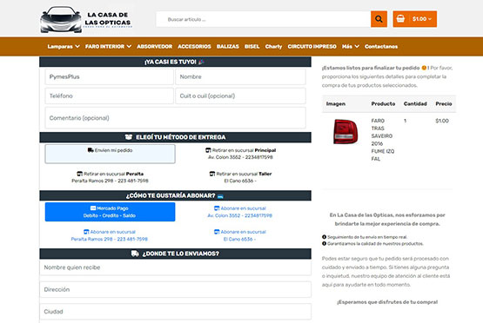Select Retirar en sucursal Principal option
The height and width of the screenshot is (323, 483).
click(240, 154)
